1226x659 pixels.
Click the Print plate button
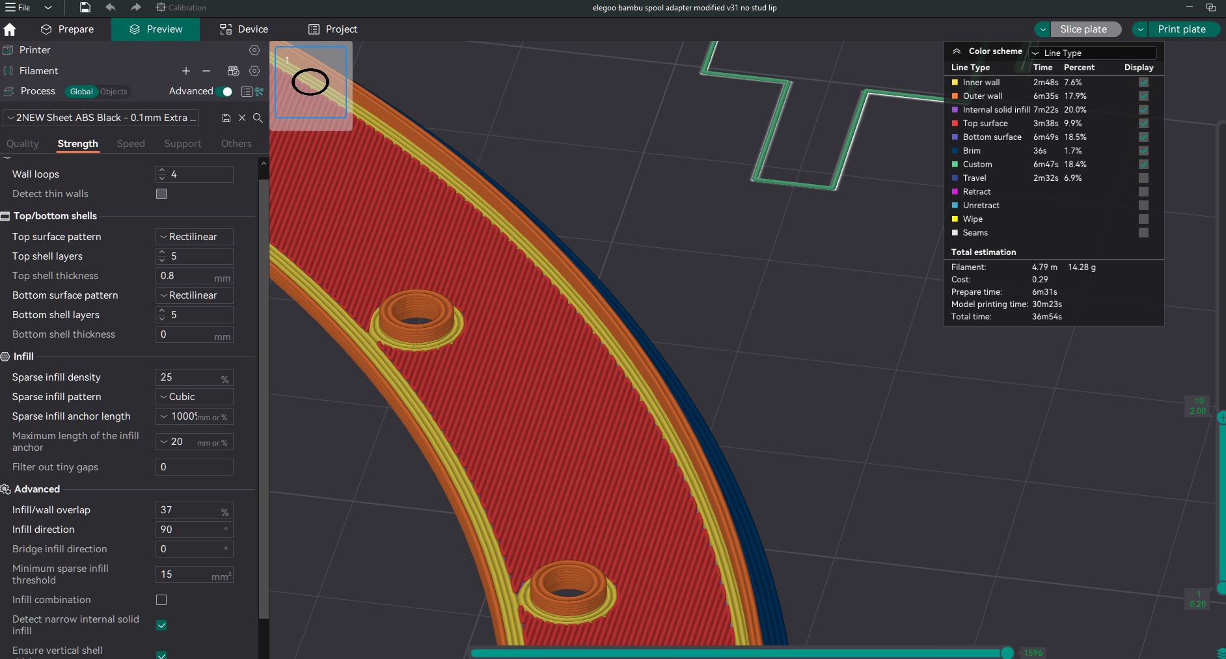(x=1181, y=29)
